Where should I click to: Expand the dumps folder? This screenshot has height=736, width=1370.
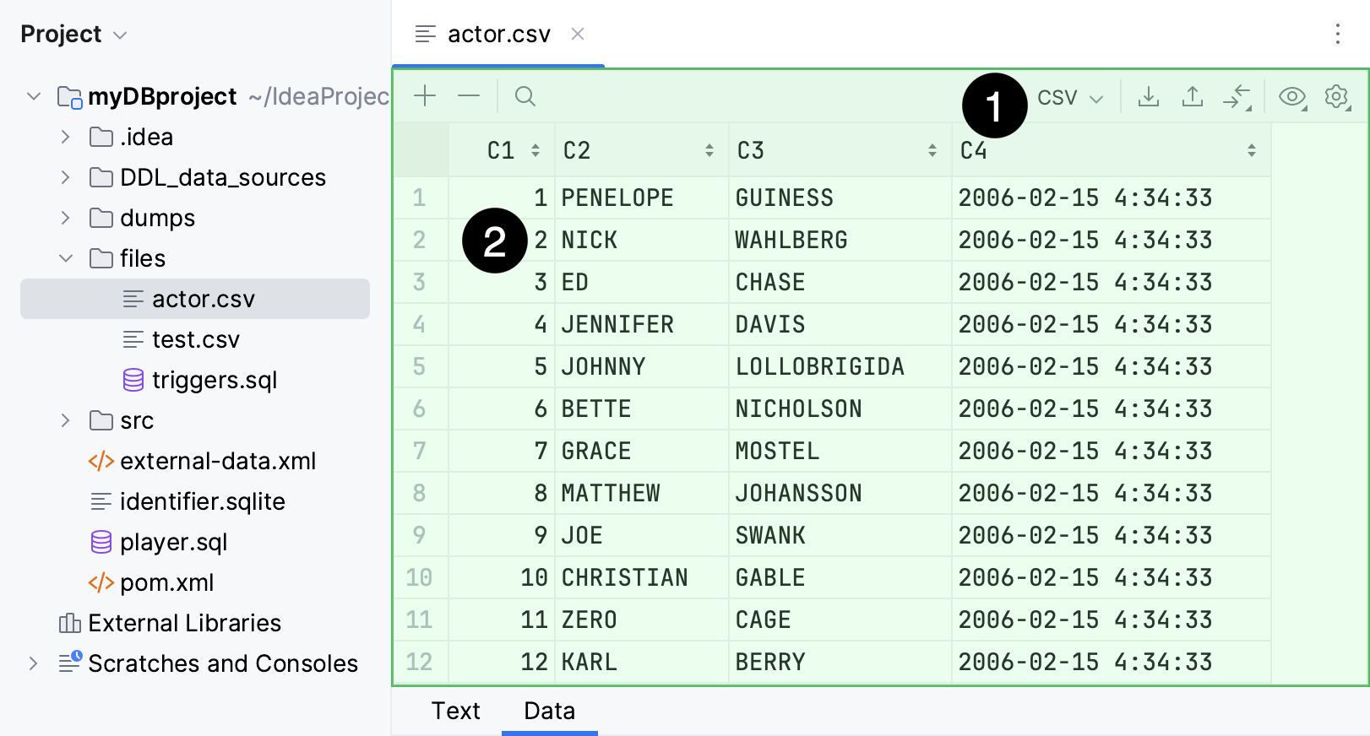pyautogui.click(x=66, y=218)
